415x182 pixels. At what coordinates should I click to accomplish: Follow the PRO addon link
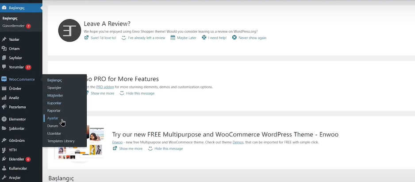tap(106, 87)
